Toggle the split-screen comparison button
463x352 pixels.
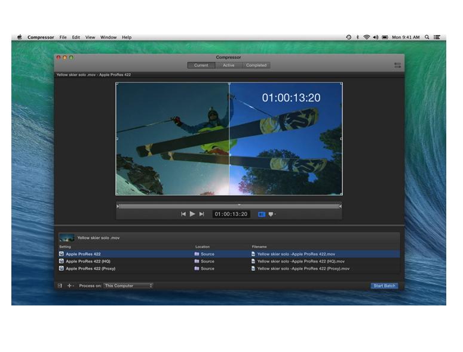[261, 214]
